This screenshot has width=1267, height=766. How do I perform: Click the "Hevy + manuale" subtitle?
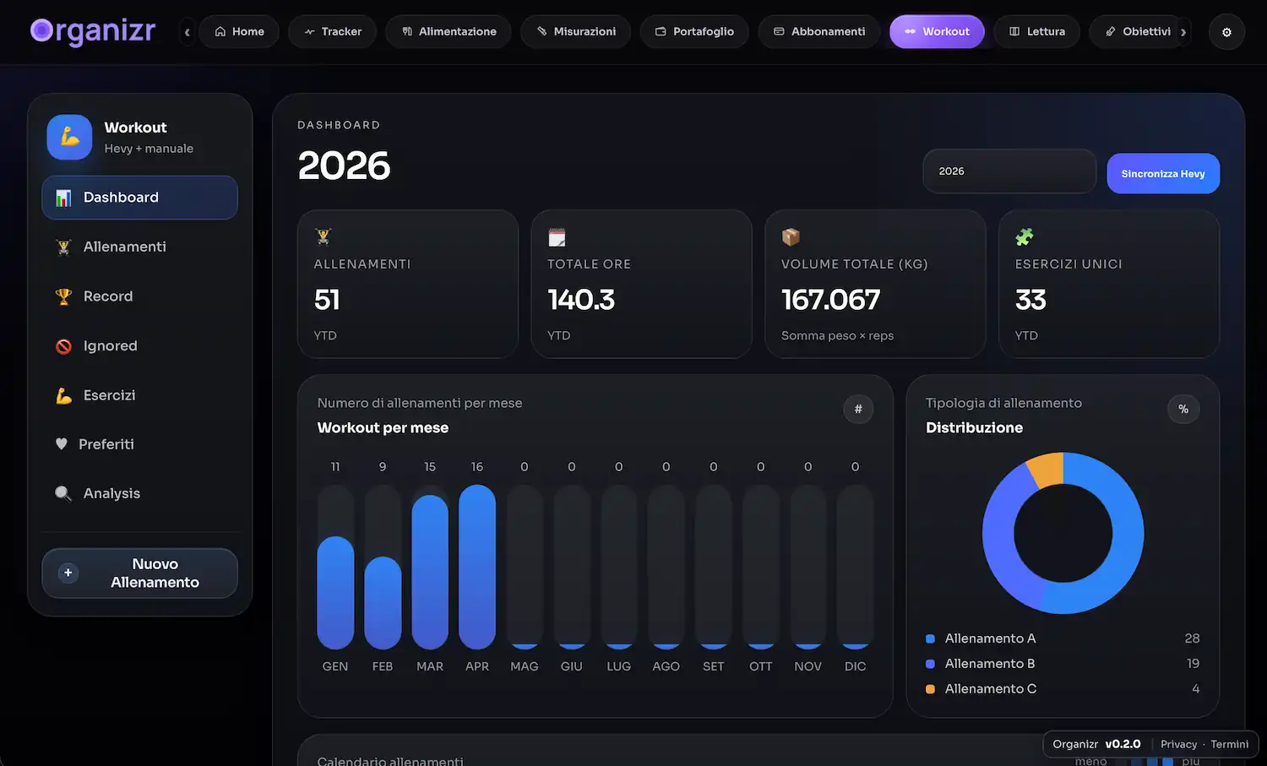click(x=149, y=149)
